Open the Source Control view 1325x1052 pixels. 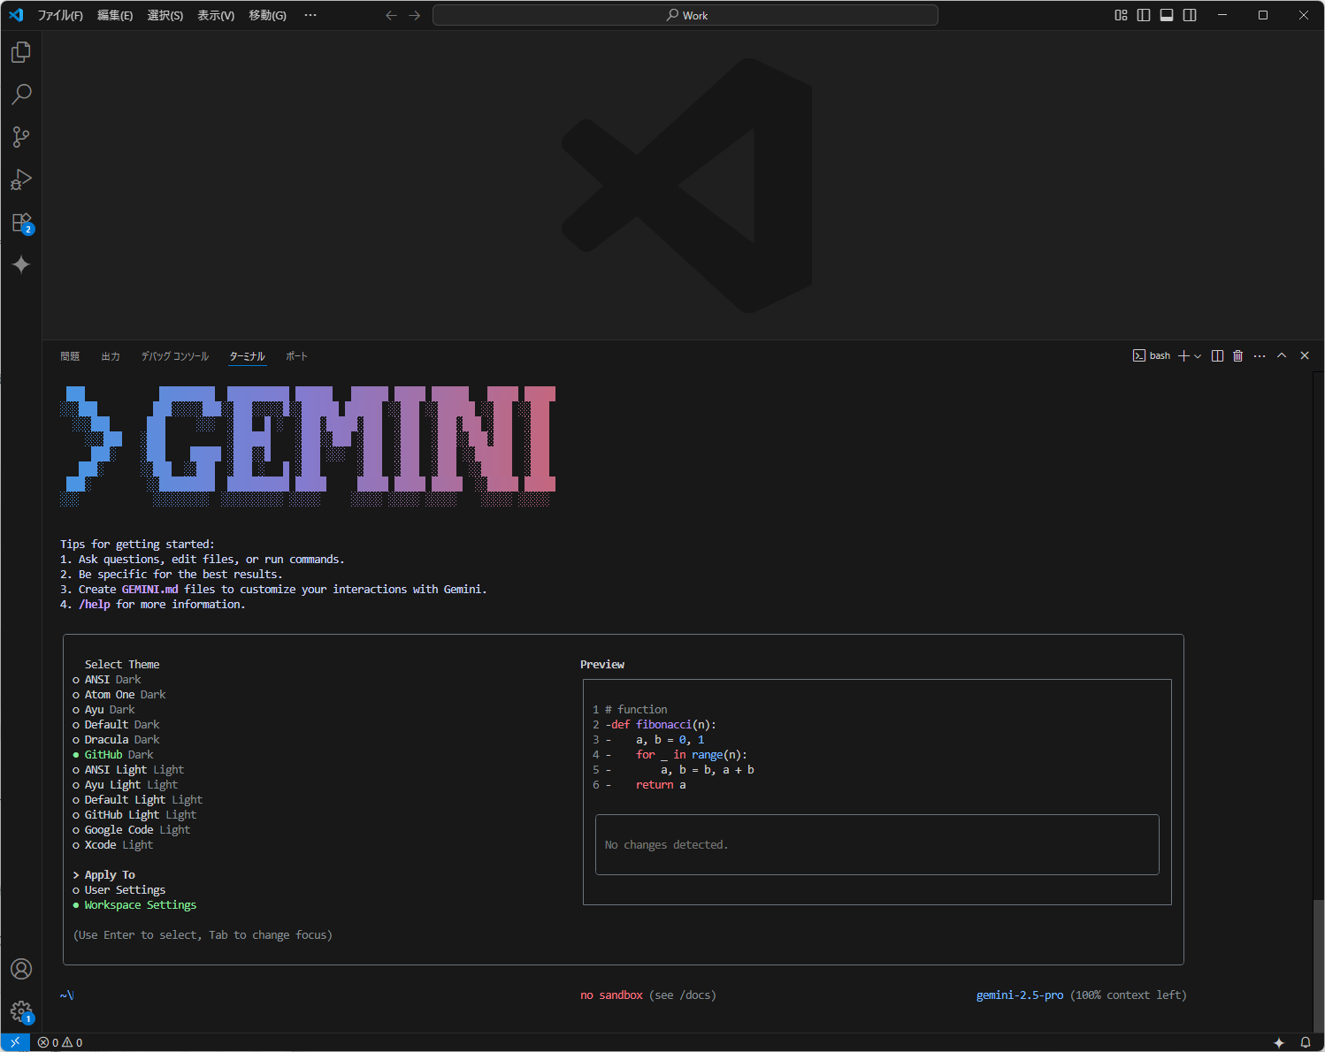point(20,136)
